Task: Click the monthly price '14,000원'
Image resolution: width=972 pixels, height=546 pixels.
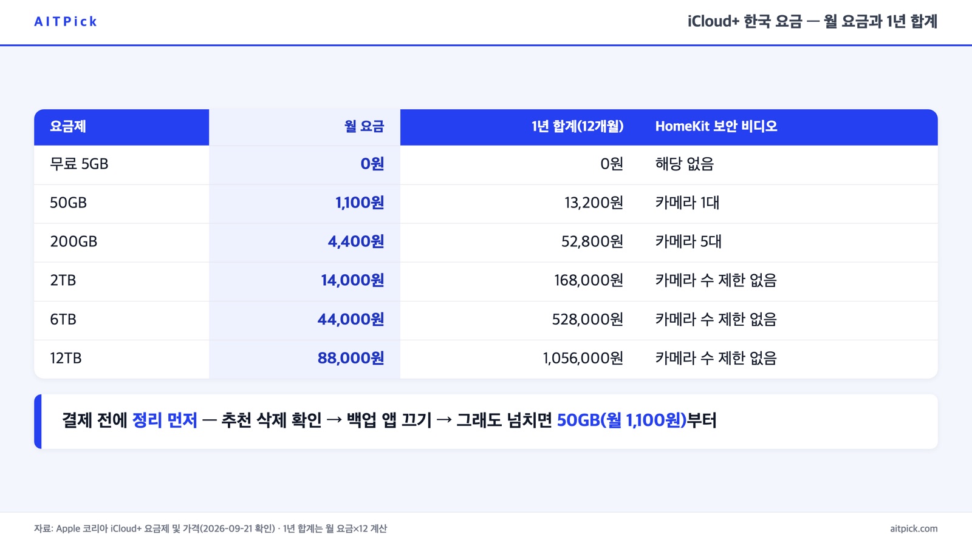Action: click(x=352, y=280)
